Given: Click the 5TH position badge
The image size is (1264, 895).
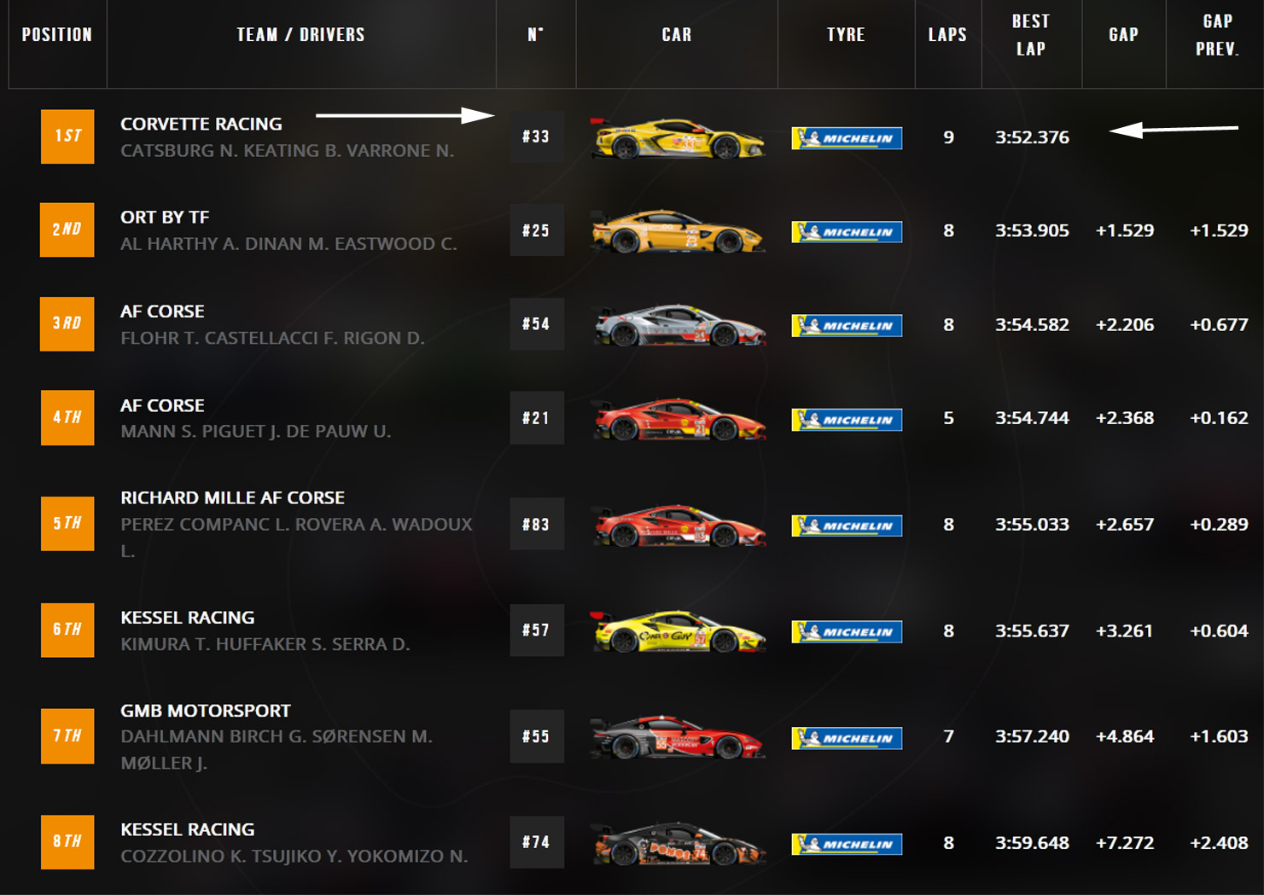Looking at the screenshot, I should [x=67, y=524].
